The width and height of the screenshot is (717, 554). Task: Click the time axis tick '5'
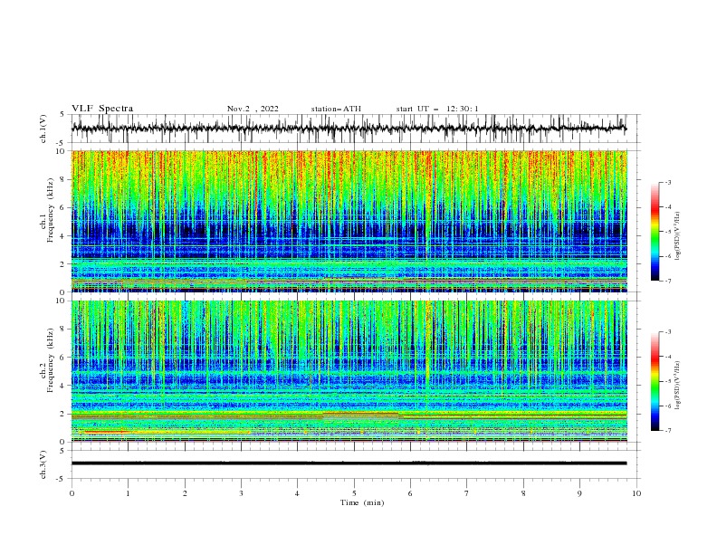click(x=354, y=493)
